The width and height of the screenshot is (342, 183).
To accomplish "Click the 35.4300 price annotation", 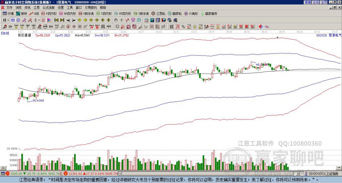I will pos(38,101).
